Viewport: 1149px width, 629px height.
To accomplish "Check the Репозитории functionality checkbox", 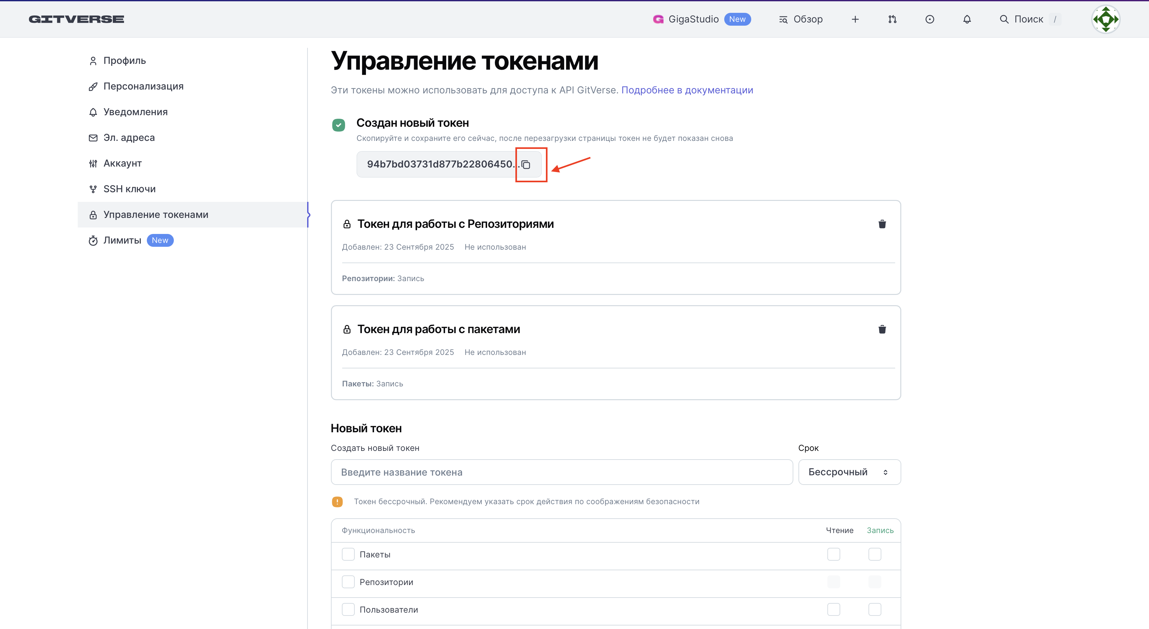I will pos(348,582).
